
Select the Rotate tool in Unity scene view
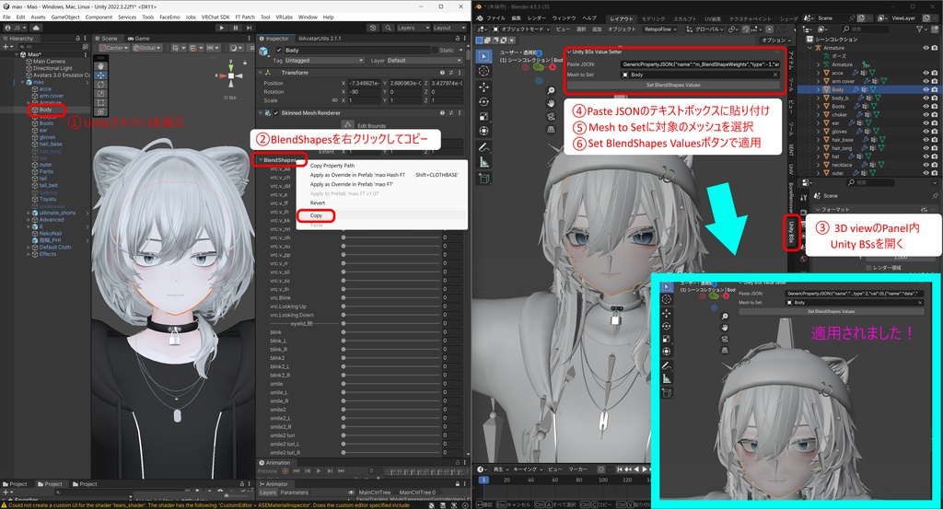coord(101,84)
